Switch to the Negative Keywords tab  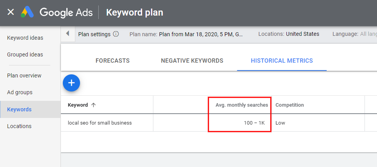pos(192,61)
